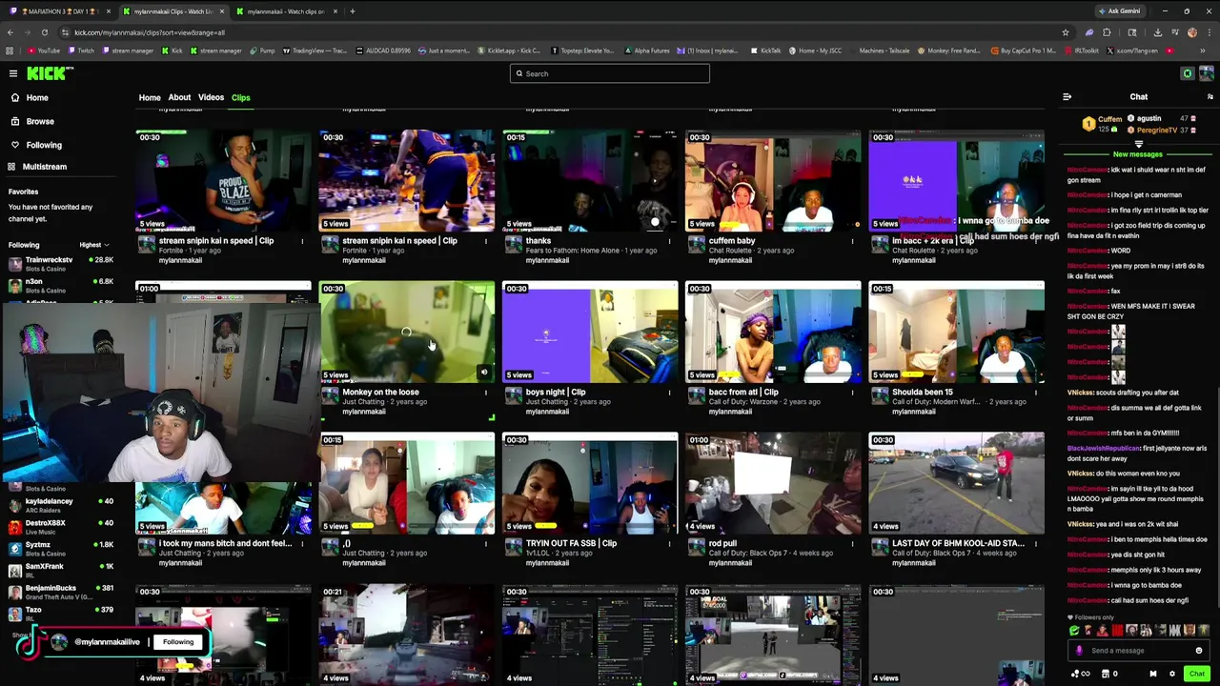Open chat settings gear icon
Image resolution: width=1220 pixels, height=686 pixels.
(1172, 674)
